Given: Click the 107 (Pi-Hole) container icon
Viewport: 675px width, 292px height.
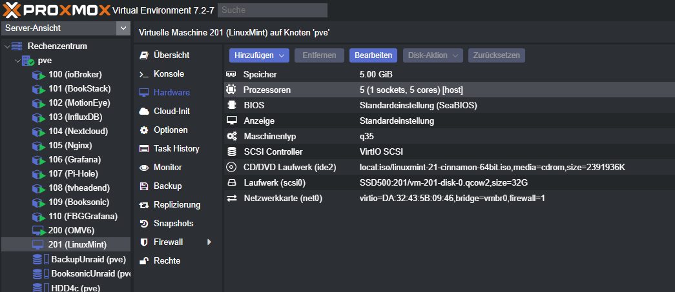Looking at the screenshot, I should [x=39, y=174].
